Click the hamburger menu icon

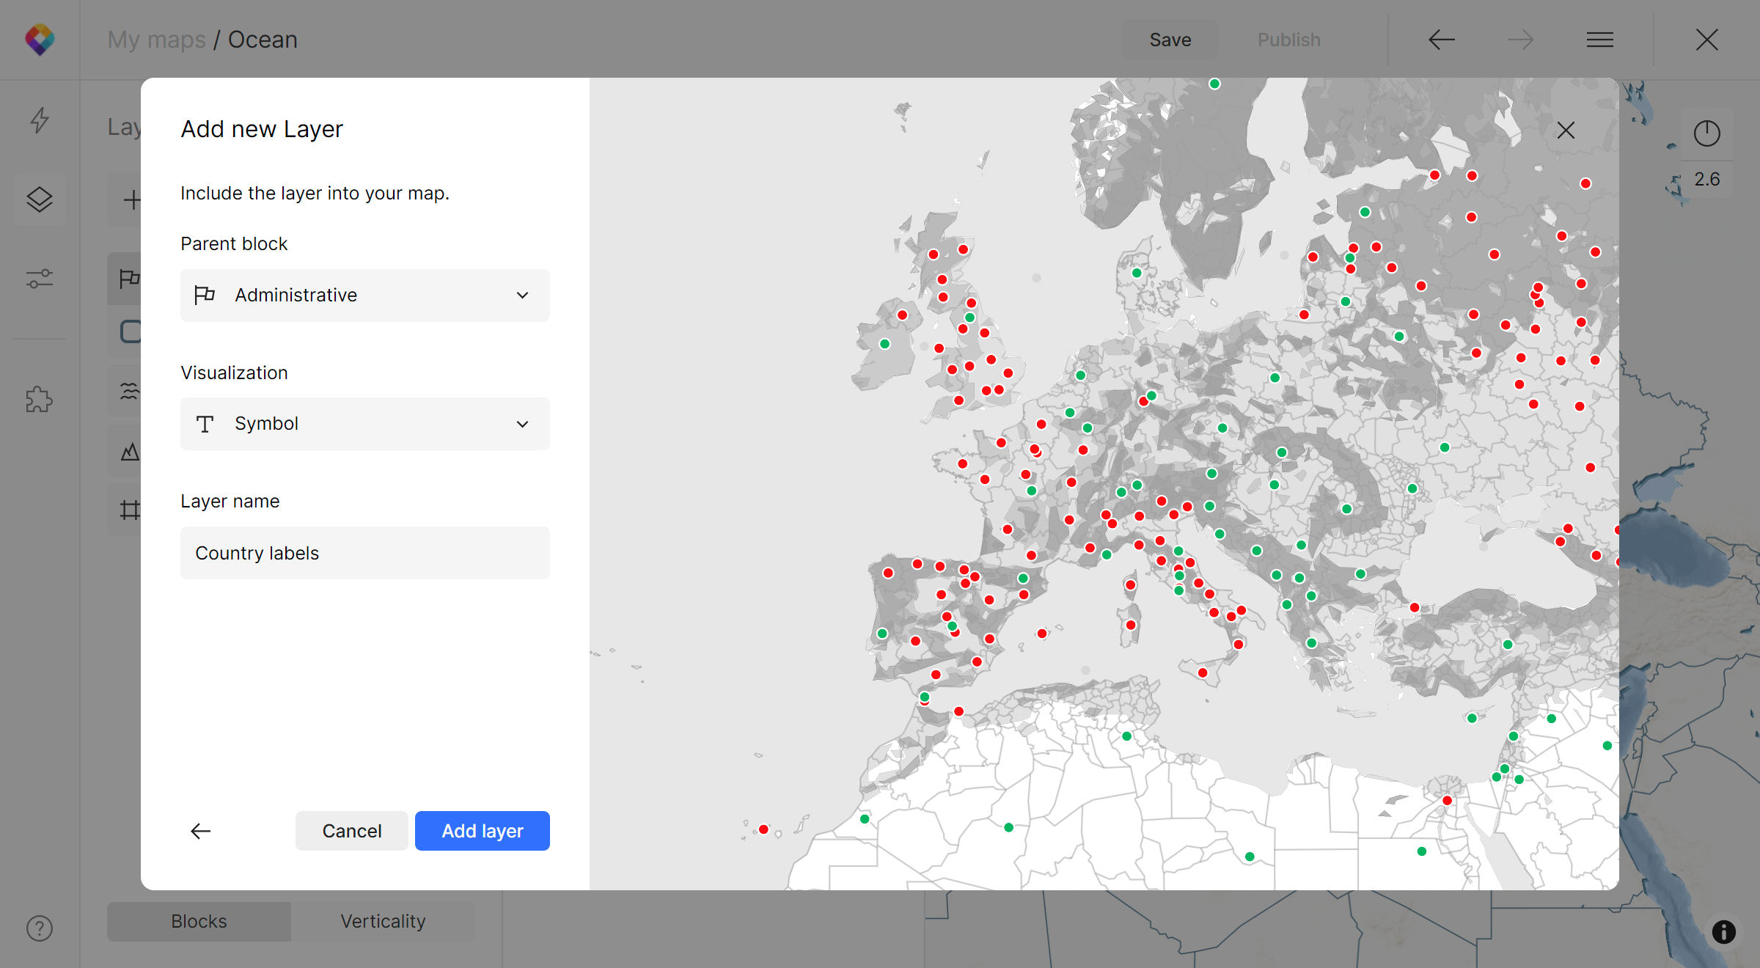tap(1600, 40)
